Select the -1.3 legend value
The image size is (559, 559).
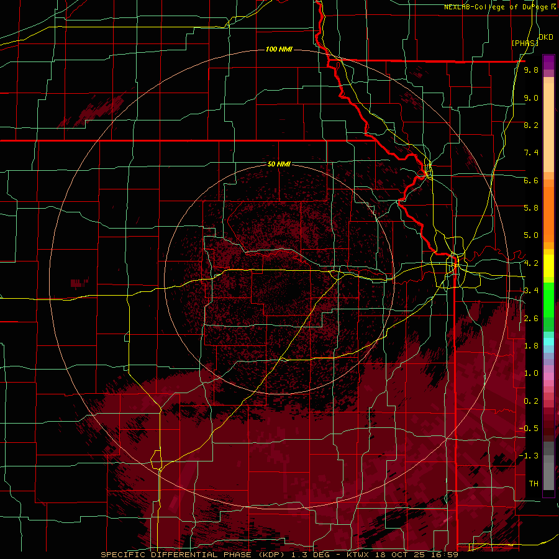click(x=529, y=456)
